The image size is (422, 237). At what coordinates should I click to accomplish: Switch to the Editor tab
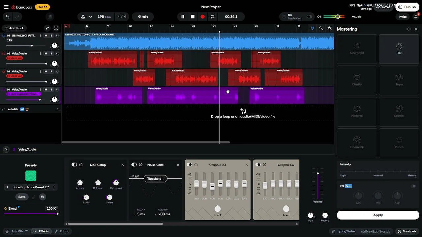(x=62, y=231)
